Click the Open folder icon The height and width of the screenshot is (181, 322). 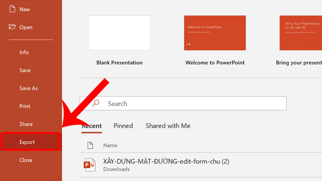point(12,27)
